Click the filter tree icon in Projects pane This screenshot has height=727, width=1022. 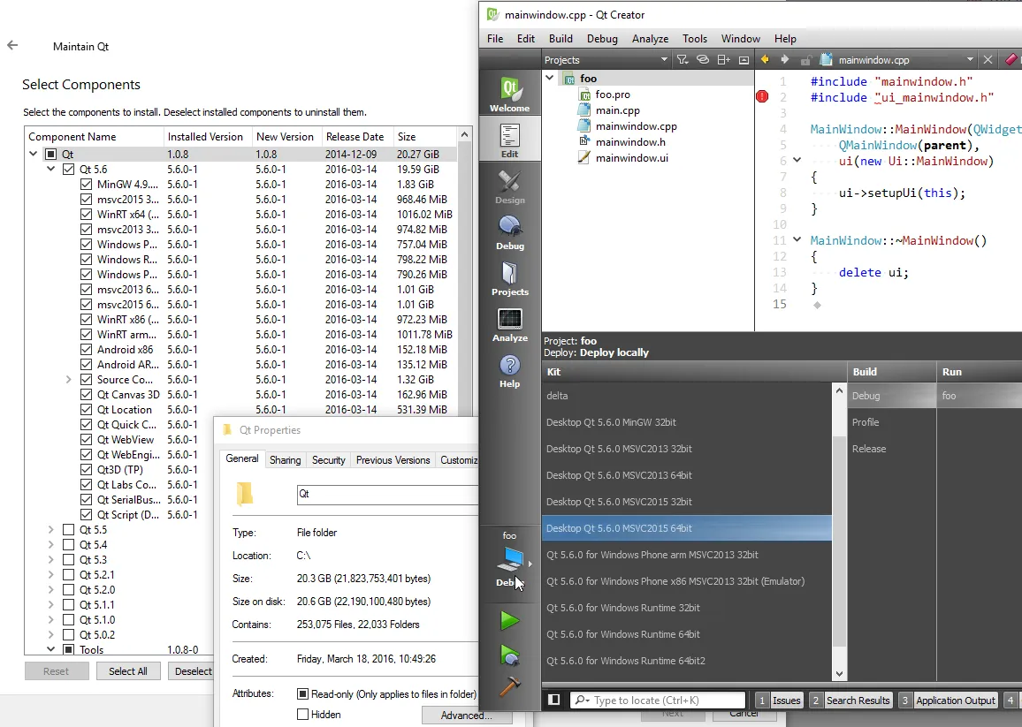[683, 59]
